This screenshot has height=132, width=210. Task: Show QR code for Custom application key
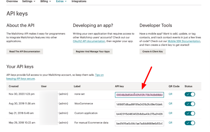pyautogui.click(x=170, y=113)
